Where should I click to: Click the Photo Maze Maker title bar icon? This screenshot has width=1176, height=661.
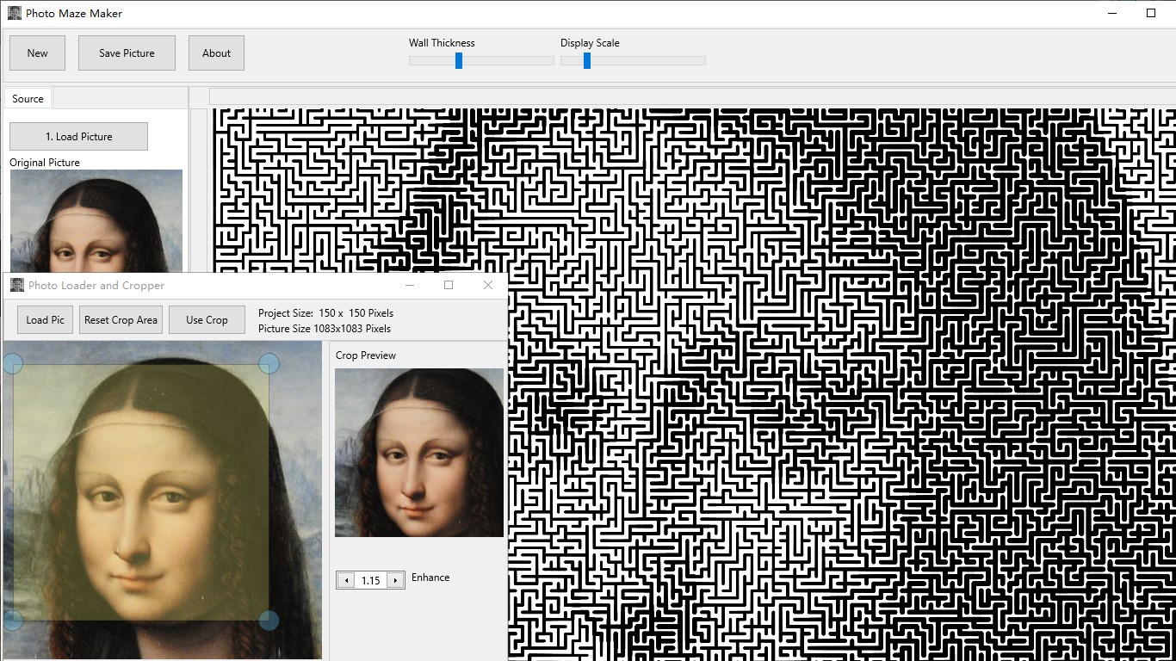(x=15, y=13)
